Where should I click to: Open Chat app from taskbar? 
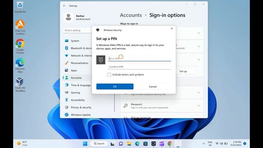tap(121, 143)
